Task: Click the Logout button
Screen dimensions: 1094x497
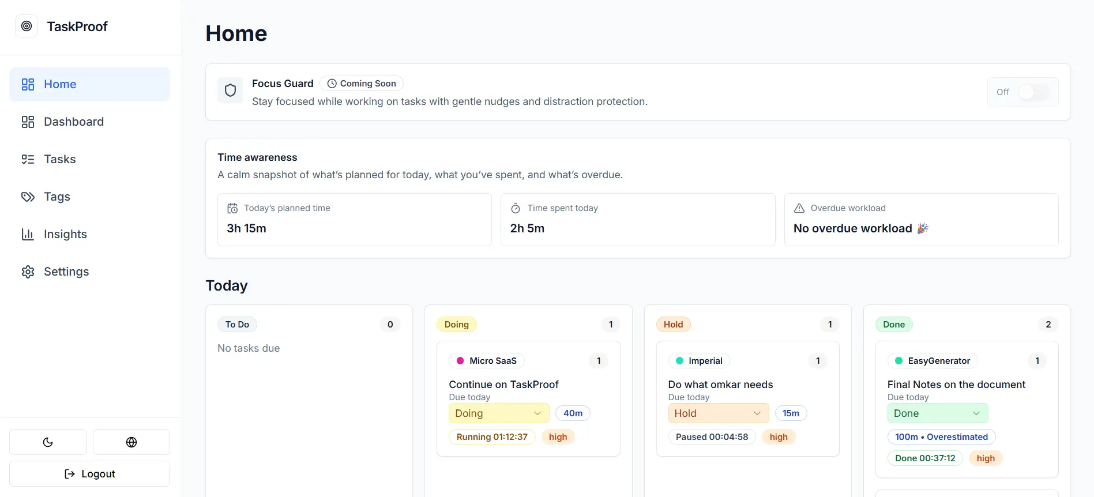Action: point(90,474)
